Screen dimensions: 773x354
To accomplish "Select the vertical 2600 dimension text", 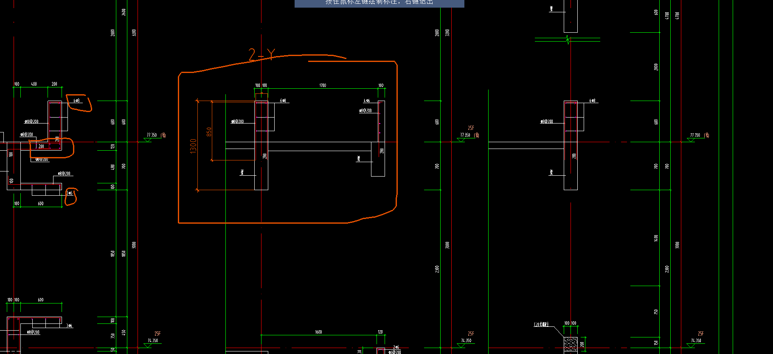I will point(124,12).
